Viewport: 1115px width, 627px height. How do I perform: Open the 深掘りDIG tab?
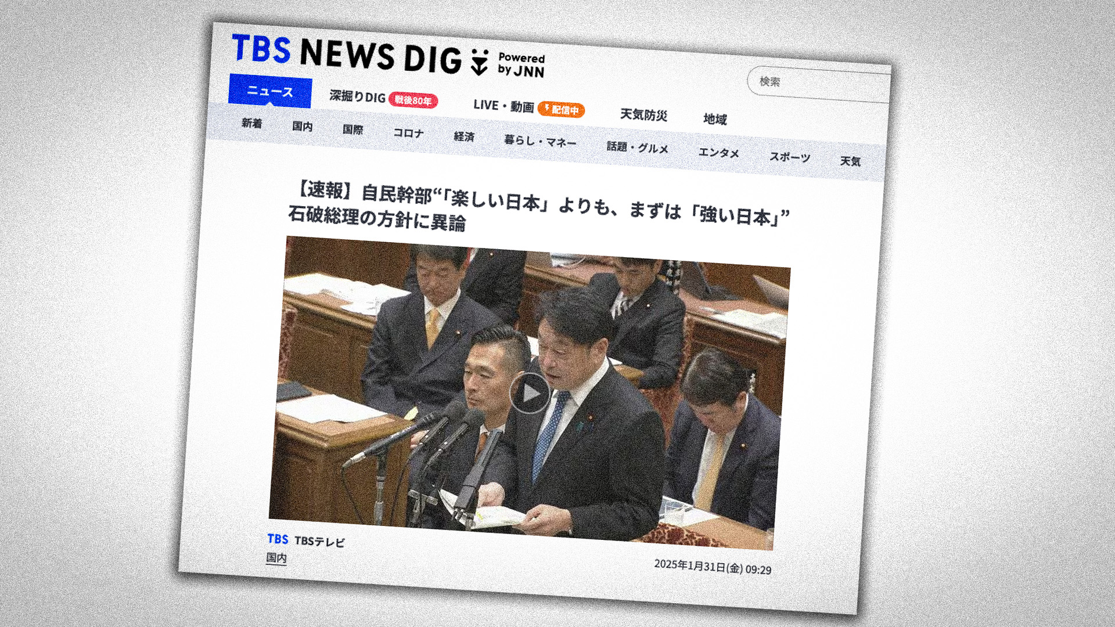[357, 96]
